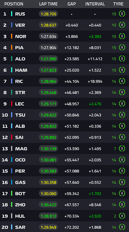Click the red team color bar beside SAI
Image resolution: width=129 pixels, height=232 pixels.
(x=12, y=137)
